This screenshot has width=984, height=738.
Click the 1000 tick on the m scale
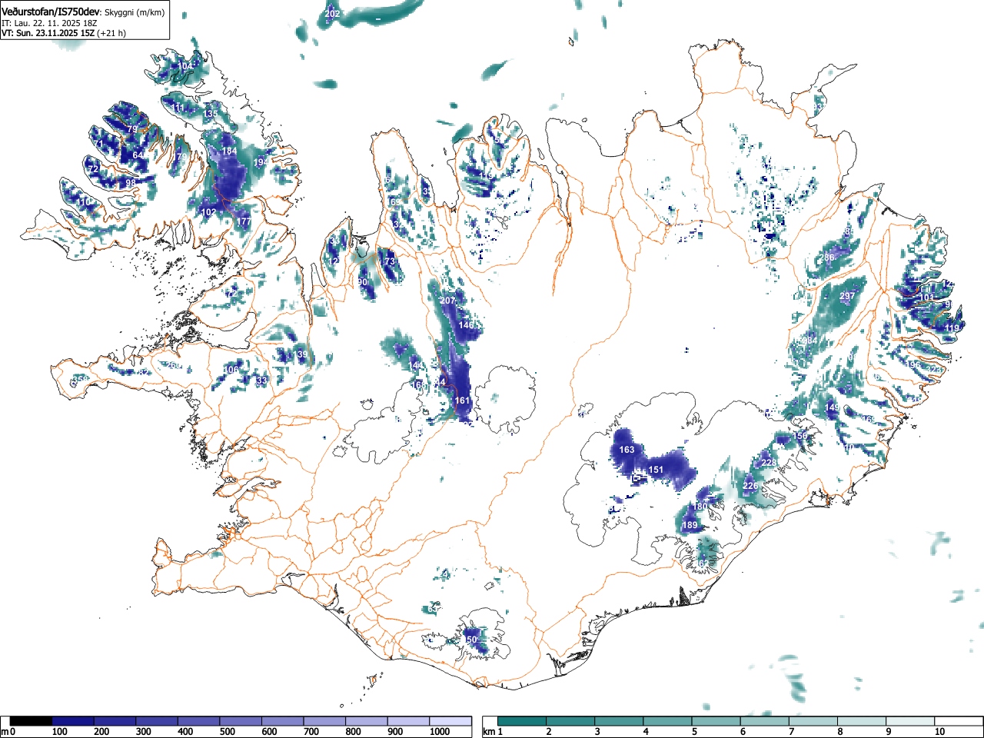point(440,732)
